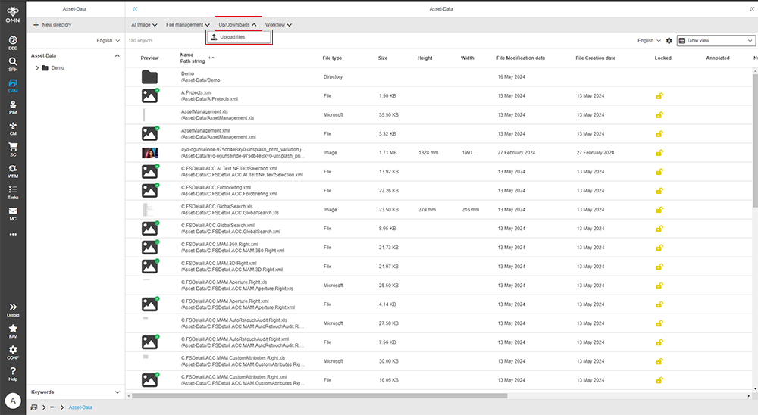Close the Up/Downloads menu
This screenshot has width=758, height=415.
(238, 25)
